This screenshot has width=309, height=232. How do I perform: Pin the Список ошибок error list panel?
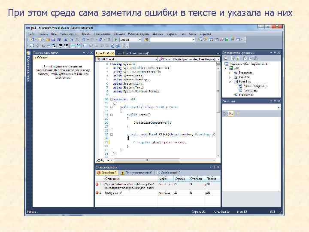(214, 167)
